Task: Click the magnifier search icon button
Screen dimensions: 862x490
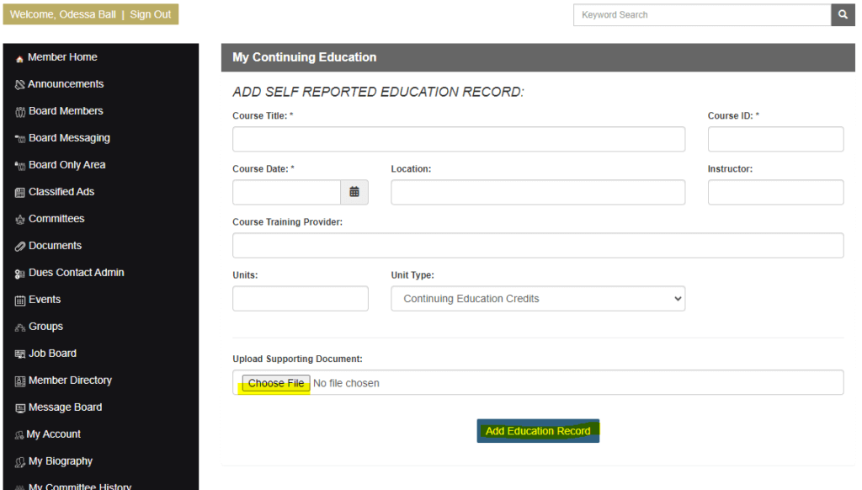Action: (843, 15)
